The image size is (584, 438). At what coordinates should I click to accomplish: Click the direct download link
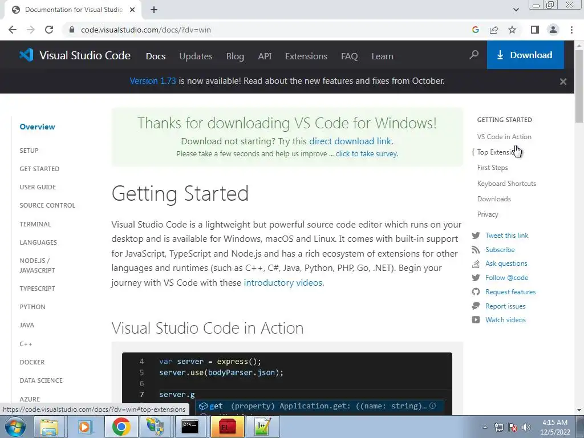[x=350, y=141]
